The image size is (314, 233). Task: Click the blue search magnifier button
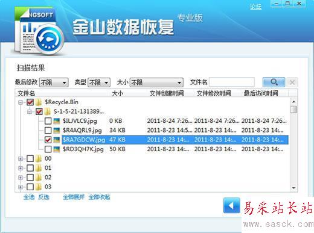pos(274,82)
